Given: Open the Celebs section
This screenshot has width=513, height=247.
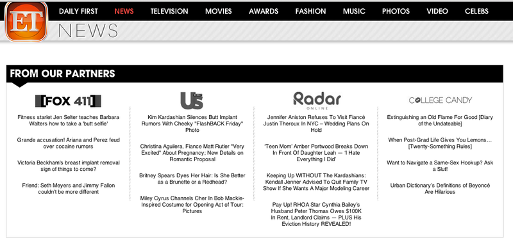Looking at the screenshot, I should click(476, 11).
